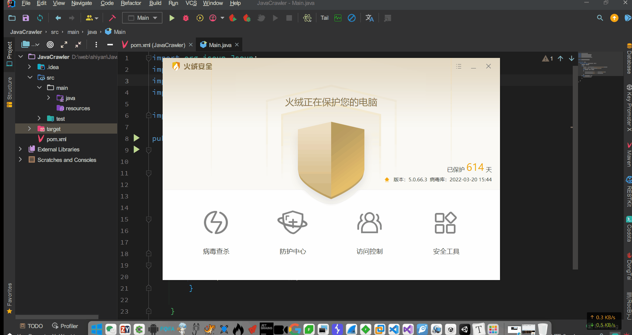Open the Main run configuration dropdown

coord(142,18)
